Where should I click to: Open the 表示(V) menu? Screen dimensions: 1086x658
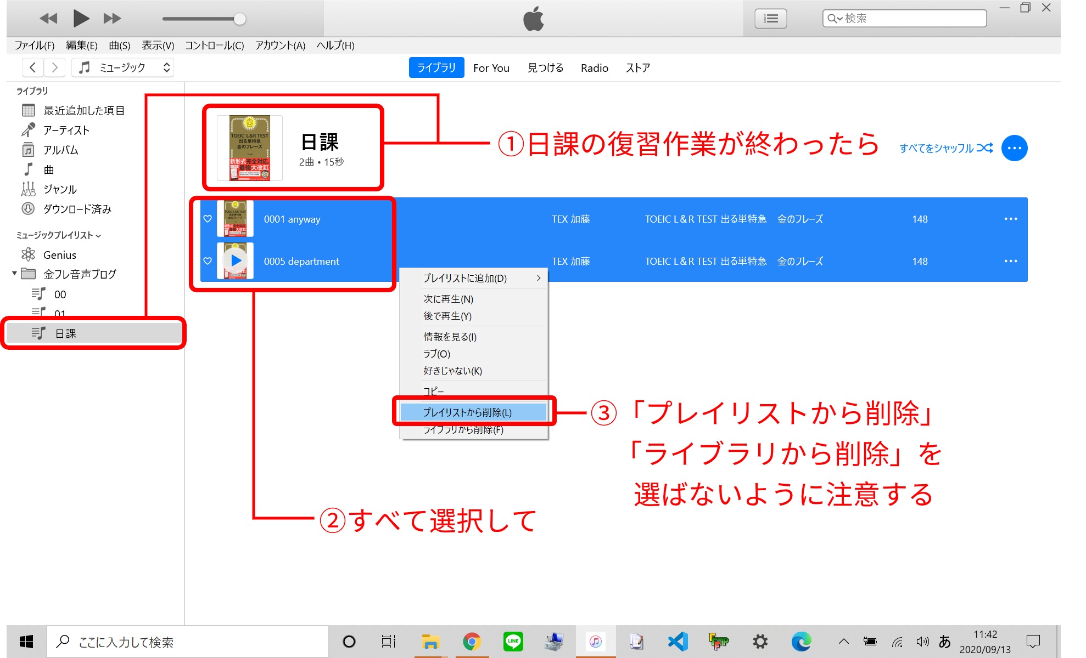coord(158,46)
